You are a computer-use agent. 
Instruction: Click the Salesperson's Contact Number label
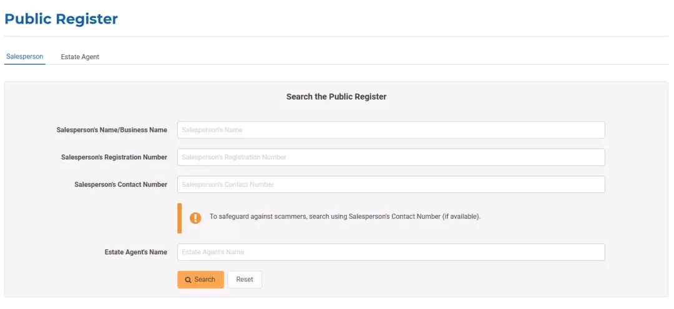(121, 184)
